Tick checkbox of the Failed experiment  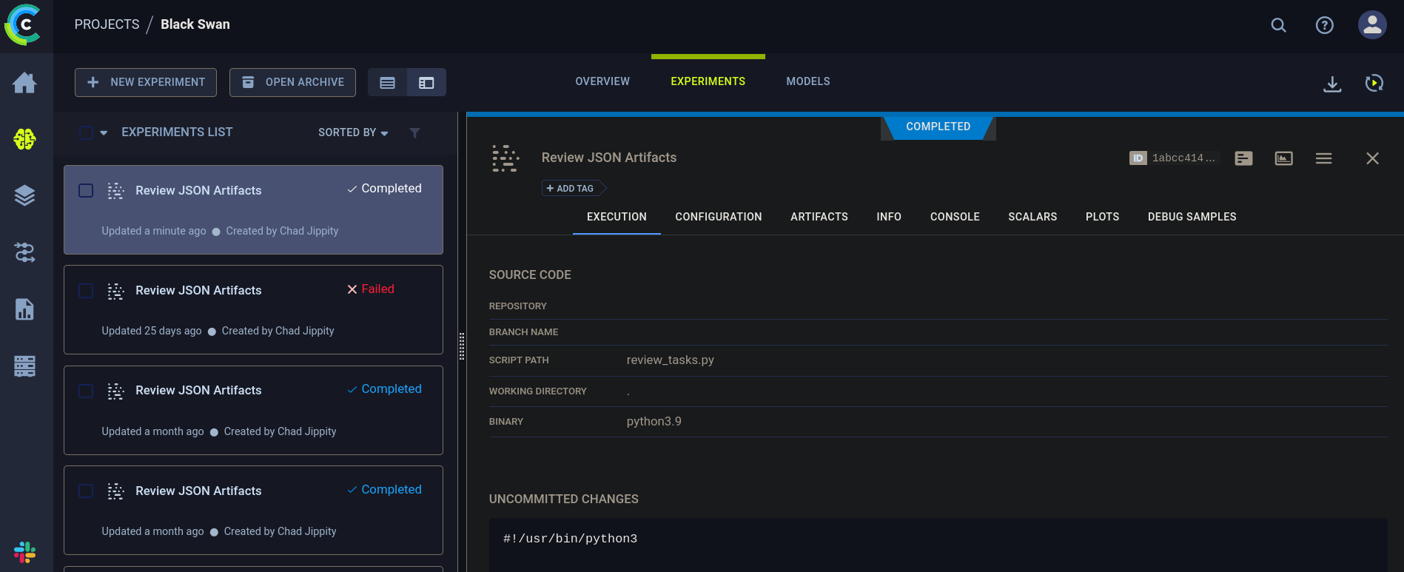(x=86, y=291)
